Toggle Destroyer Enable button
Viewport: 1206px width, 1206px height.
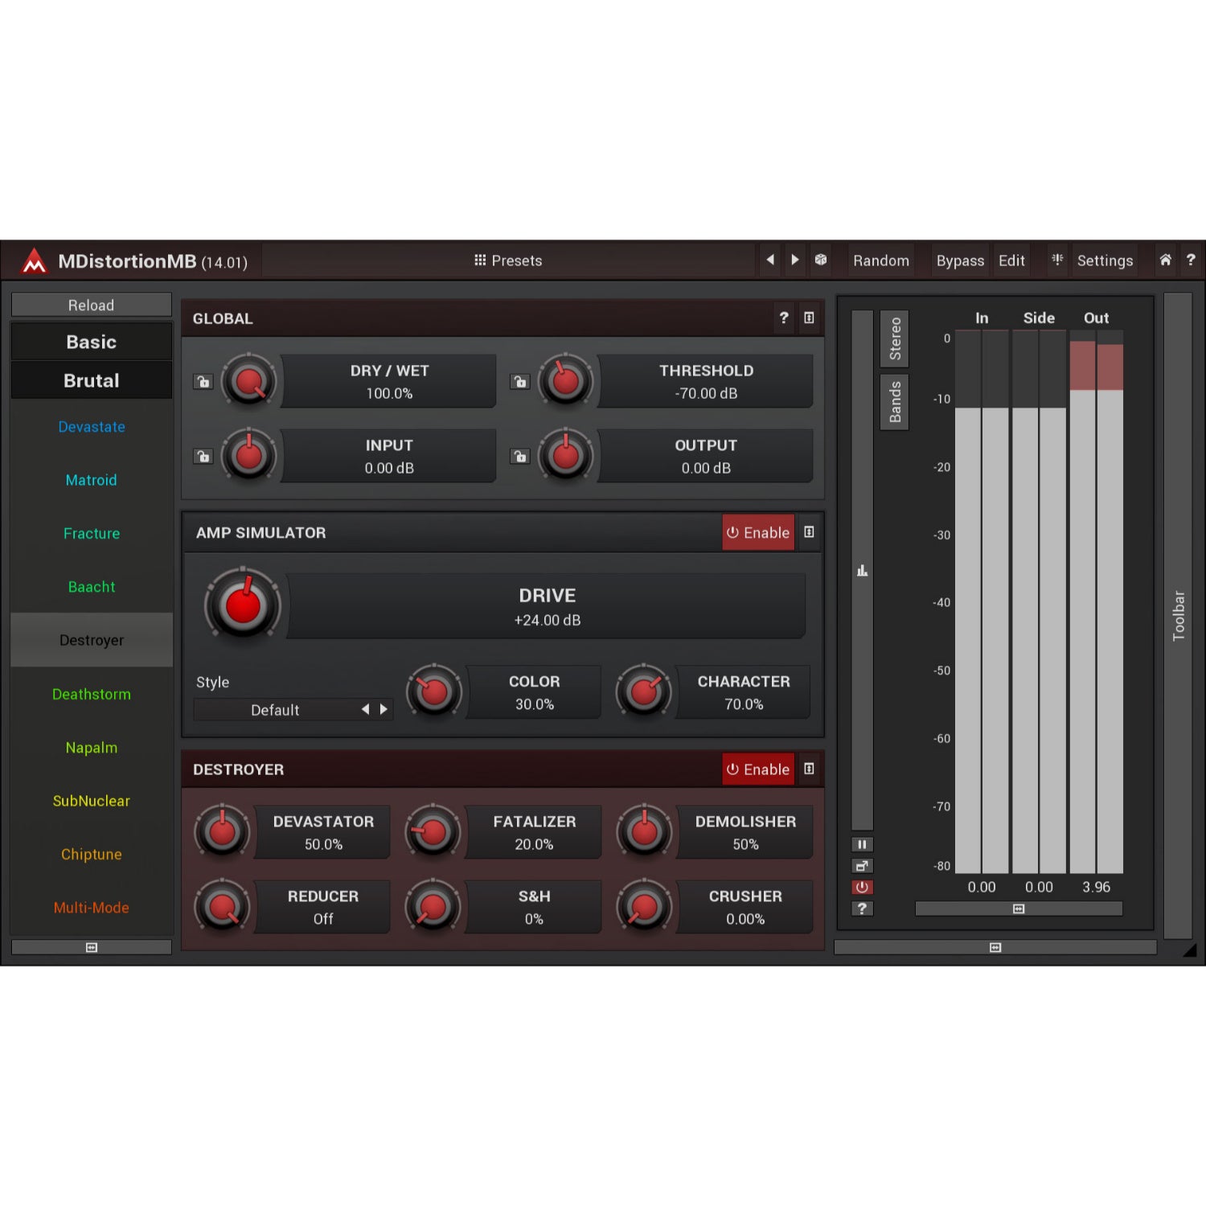758,769
